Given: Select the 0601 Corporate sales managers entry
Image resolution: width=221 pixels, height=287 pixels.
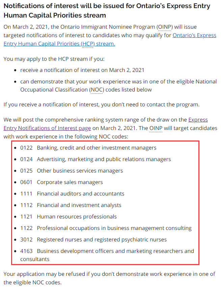Looking at the screenshot, I should tap(61, 182).
